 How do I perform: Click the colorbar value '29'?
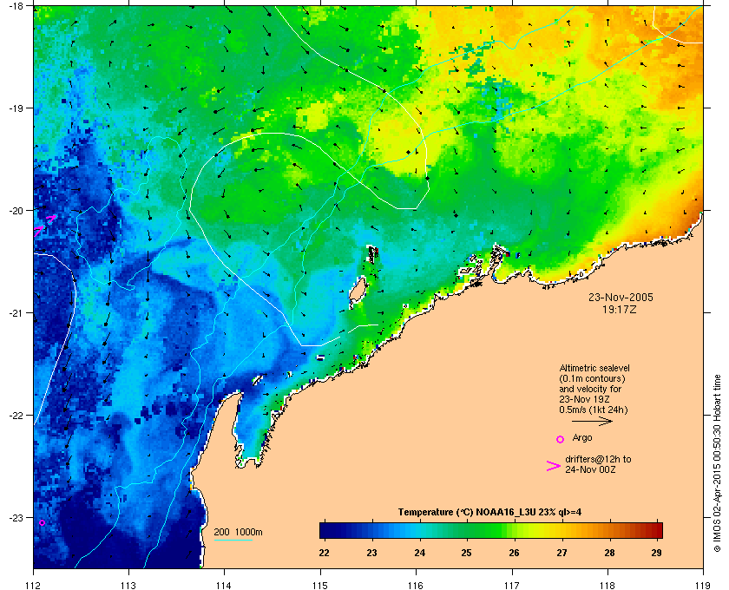click(656, 553)
